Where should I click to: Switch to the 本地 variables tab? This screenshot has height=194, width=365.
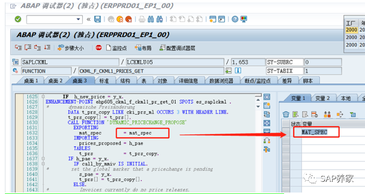point(346,98)
